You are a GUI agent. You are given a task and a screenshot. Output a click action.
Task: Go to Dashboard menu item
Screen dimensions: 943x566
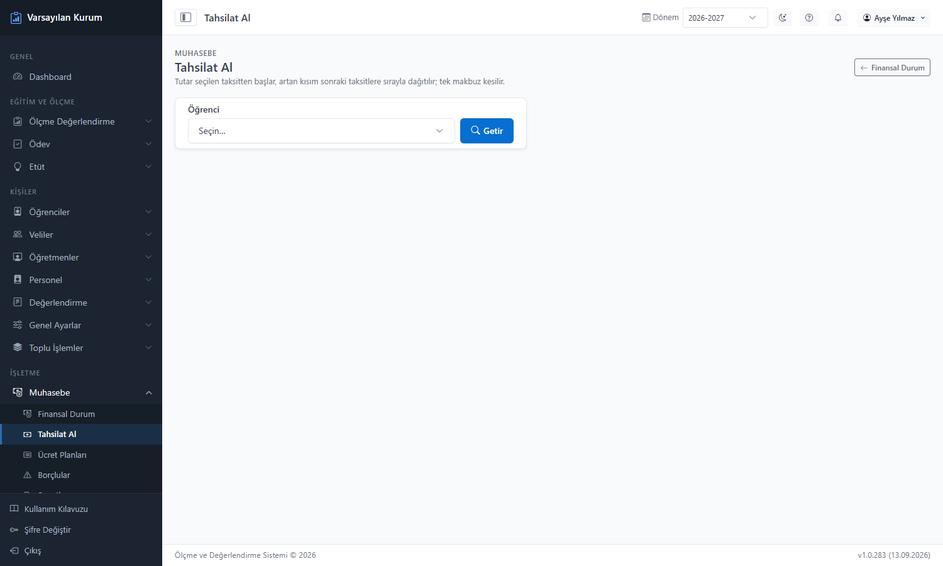[81, 77]
